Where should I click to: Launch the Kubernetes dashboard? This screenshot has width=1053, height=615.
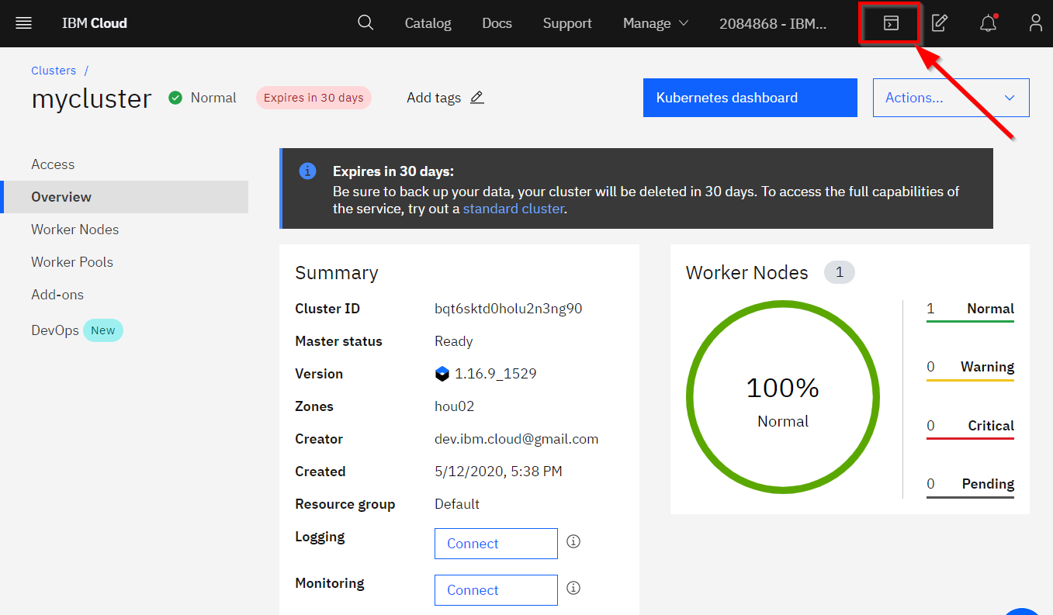750,98
